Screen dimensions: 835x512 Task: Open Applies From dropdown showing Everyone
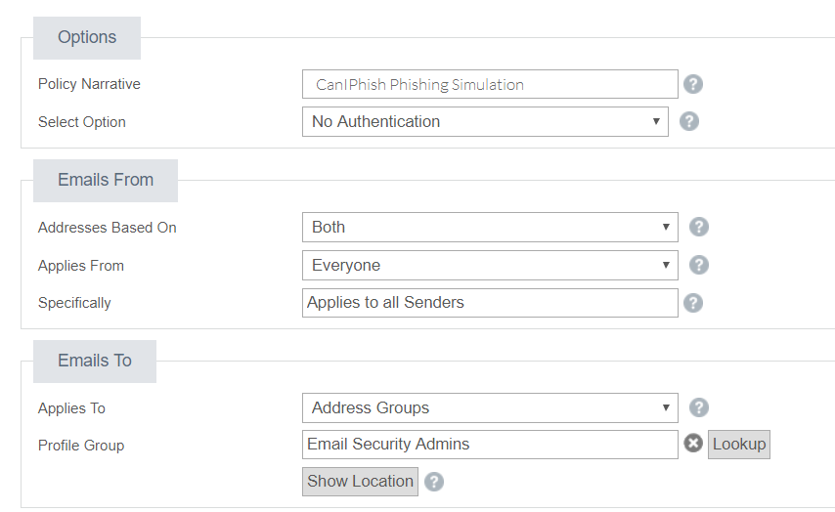click(489, 265)
